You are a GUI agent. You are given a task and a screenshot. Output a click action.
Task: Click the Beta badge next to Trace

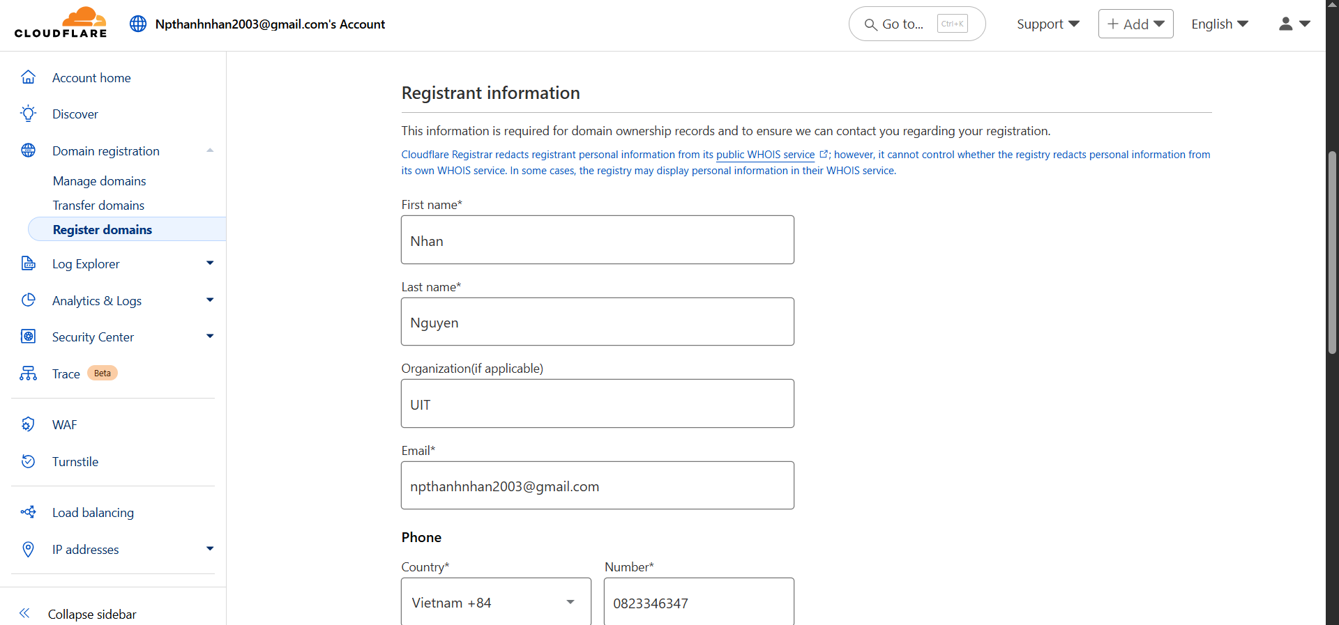click(103, 373)
